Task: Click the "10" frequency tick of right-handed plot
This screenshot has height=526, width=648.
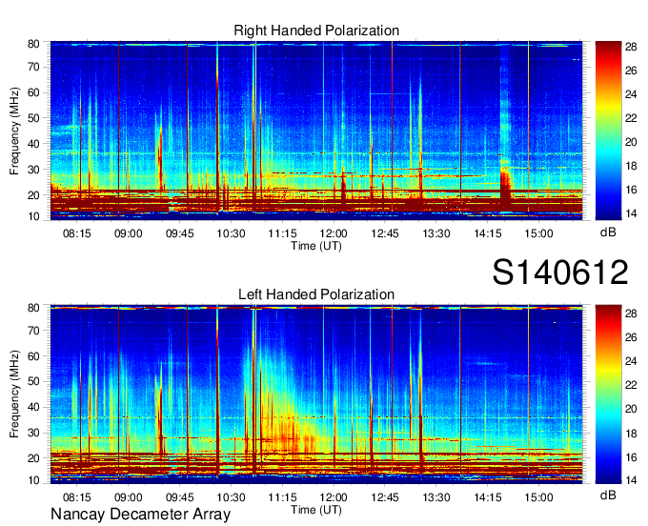Action: point(33,216)
